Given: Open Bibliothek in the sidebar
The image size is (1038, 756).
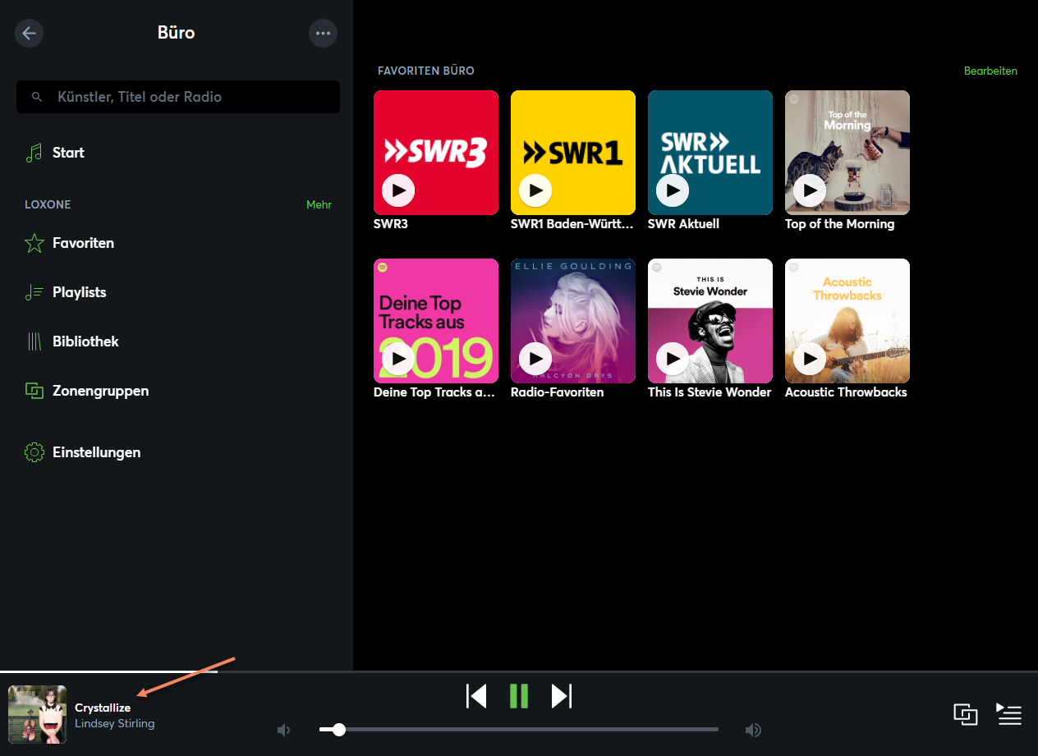Looking at the screenshot, I should 85,341.
